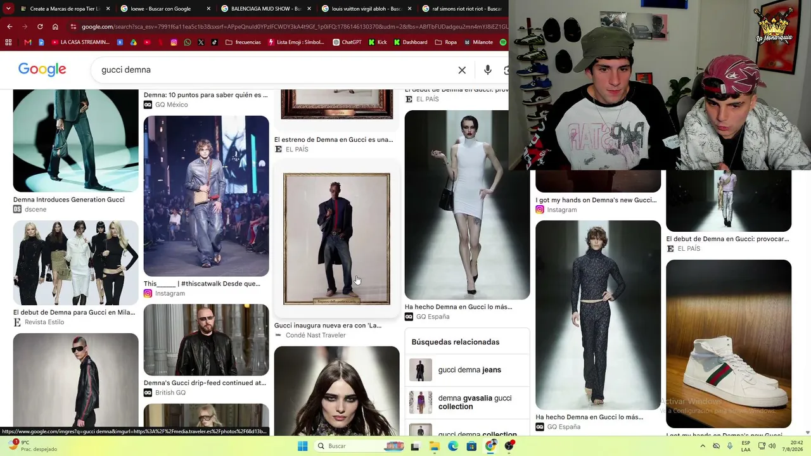Click the Google logo

[42, 70]
